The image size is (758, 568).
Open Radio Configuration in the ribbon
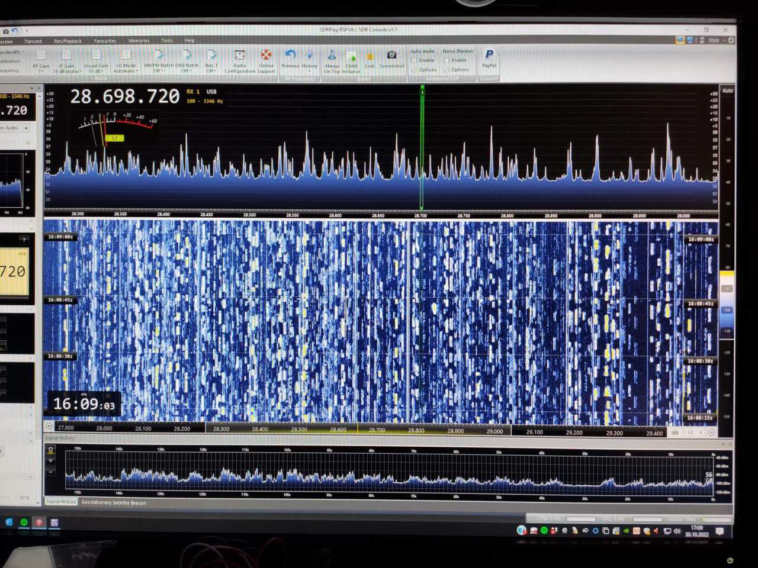click(240, 62)
